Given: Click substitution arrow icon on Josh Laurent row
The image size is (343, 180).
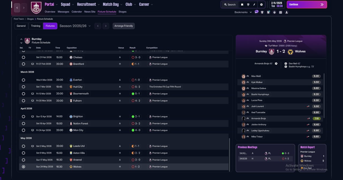Looking at the screenshot, I should (x=308, y=106).
